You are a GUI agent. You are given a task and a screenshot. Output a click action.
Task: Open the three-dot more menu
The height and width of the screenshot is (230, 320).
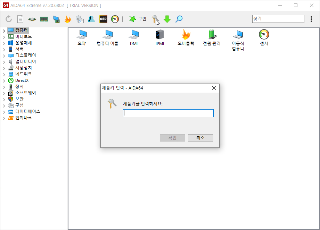[311, 19]
